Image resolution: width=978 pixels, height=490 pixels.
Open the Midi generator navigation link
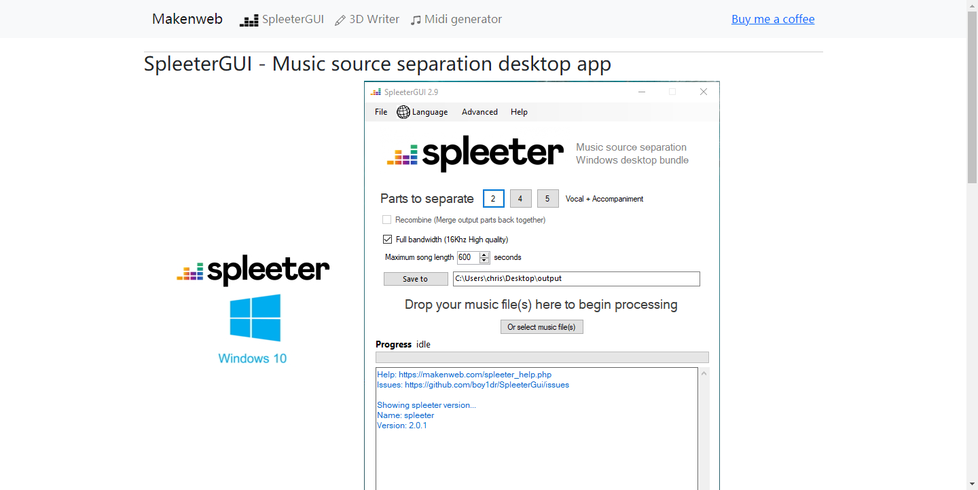click(x=456, y=20)
